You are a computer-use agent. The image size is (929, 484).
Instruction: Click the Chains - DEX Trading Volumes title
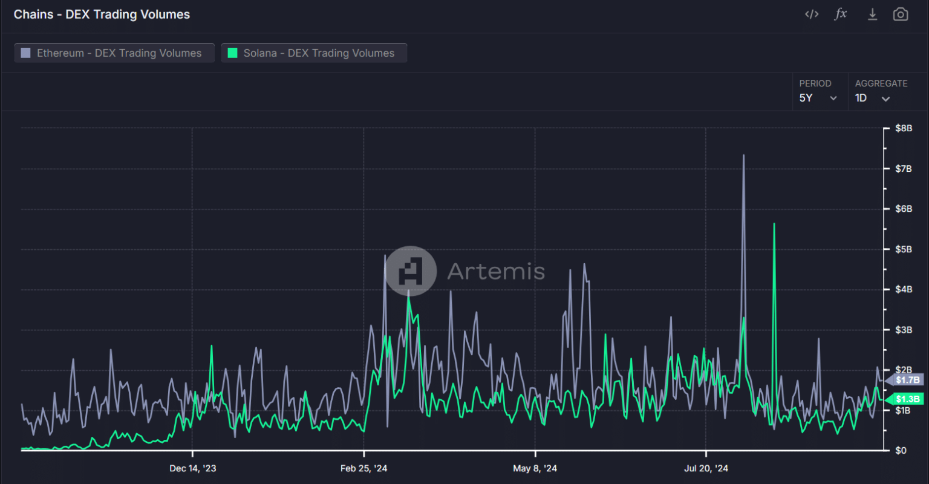pyautogui.click(x=102, y=15)
